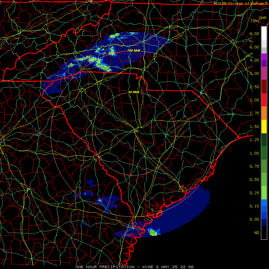Viewport: 269px width, 269px height.
Task: Click the KCAE radar site identifier
Action: 148,267
